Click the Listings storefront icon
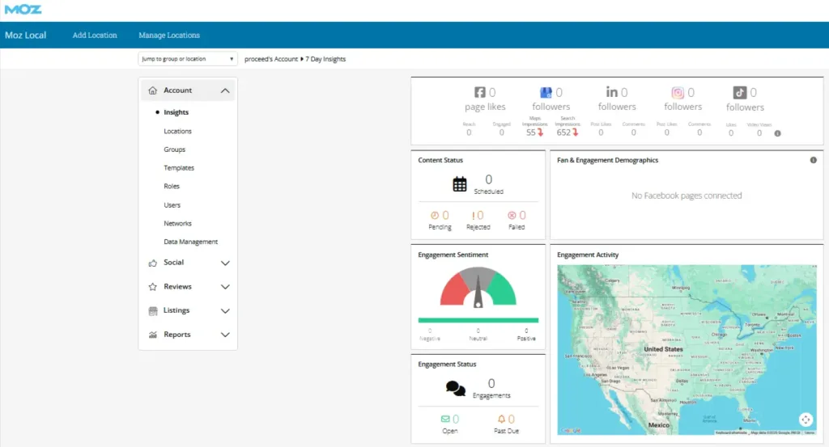829x447 pixels. click(153, 311)
